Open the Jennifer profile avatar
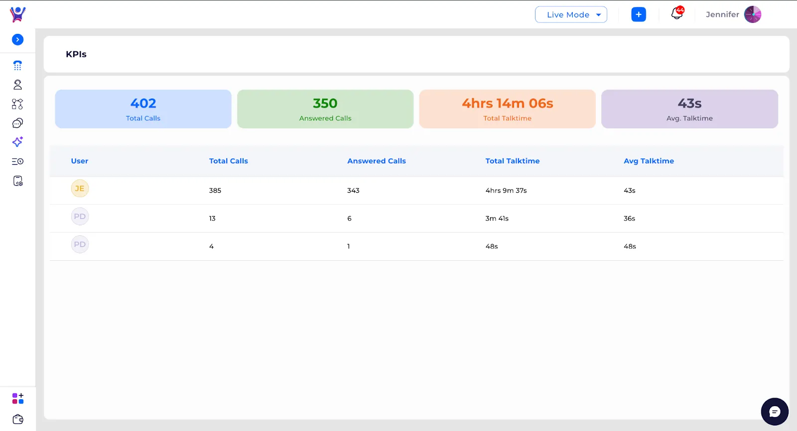This screenshot has height=431, width=797. (x=753, y=14)
